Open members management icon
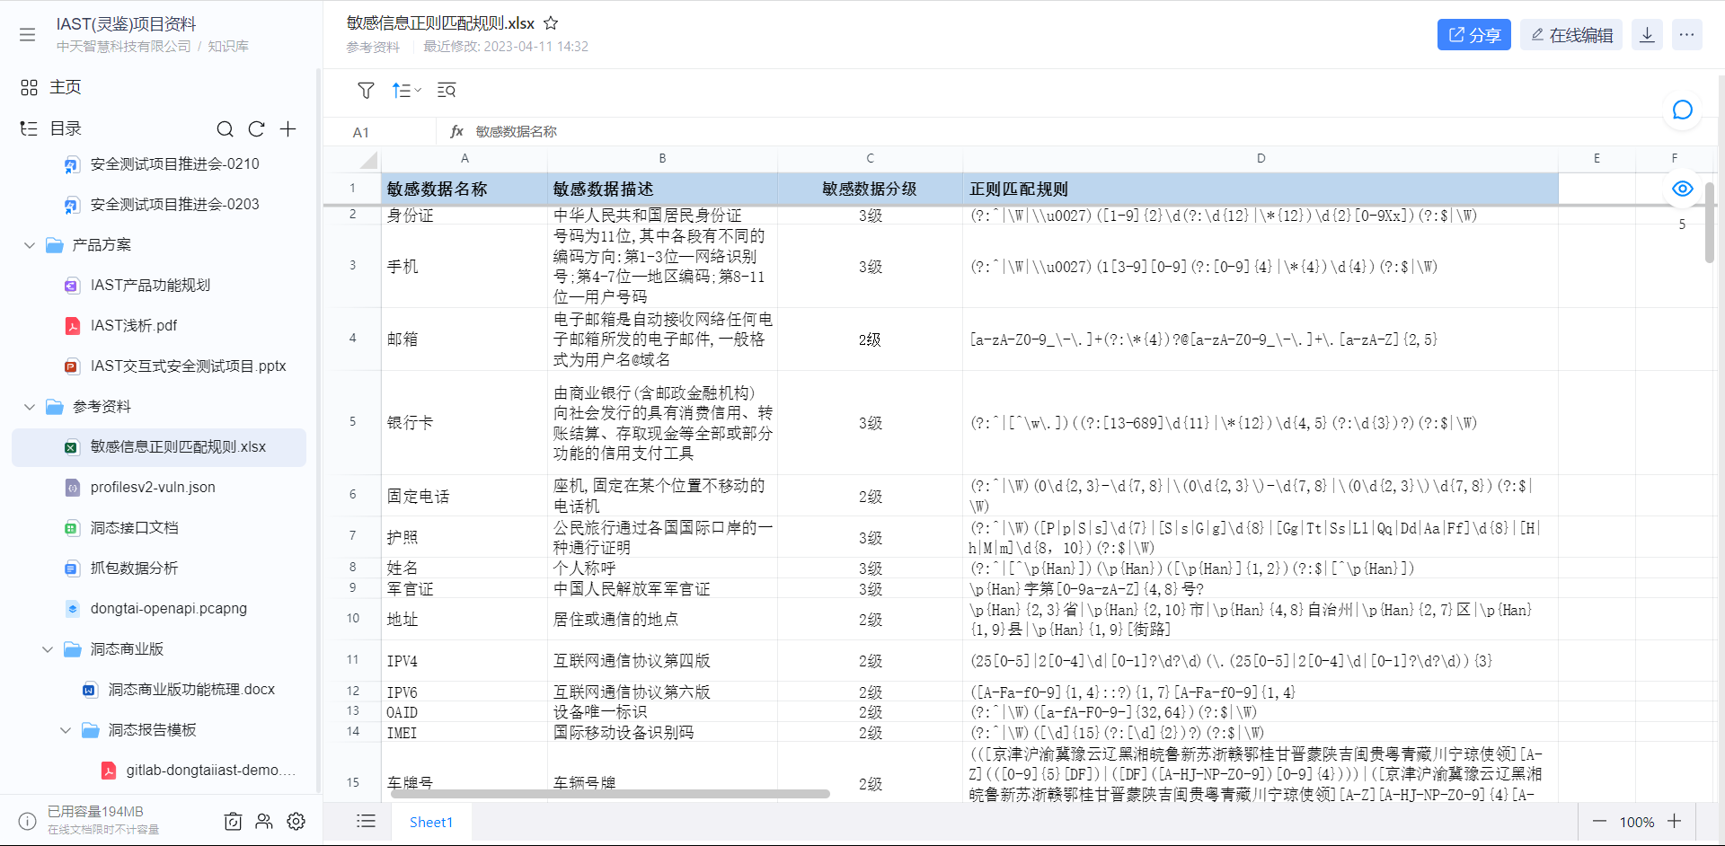This screenshot has width=1725, height=846. click(264, 821)
